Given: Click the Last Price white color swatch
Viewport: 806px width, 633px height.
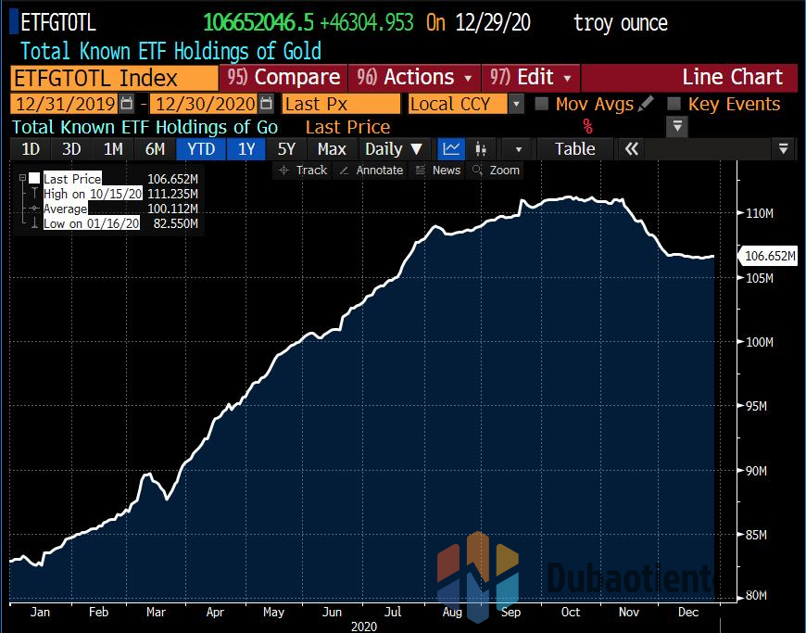Looking at the screenshot, I should (34, 178).
